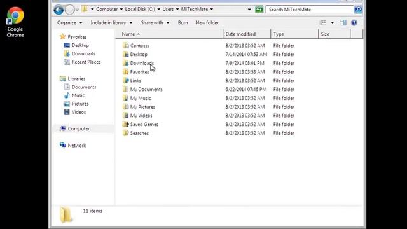
Task: Click the search magnifier icon
Action: click(358, 10)
